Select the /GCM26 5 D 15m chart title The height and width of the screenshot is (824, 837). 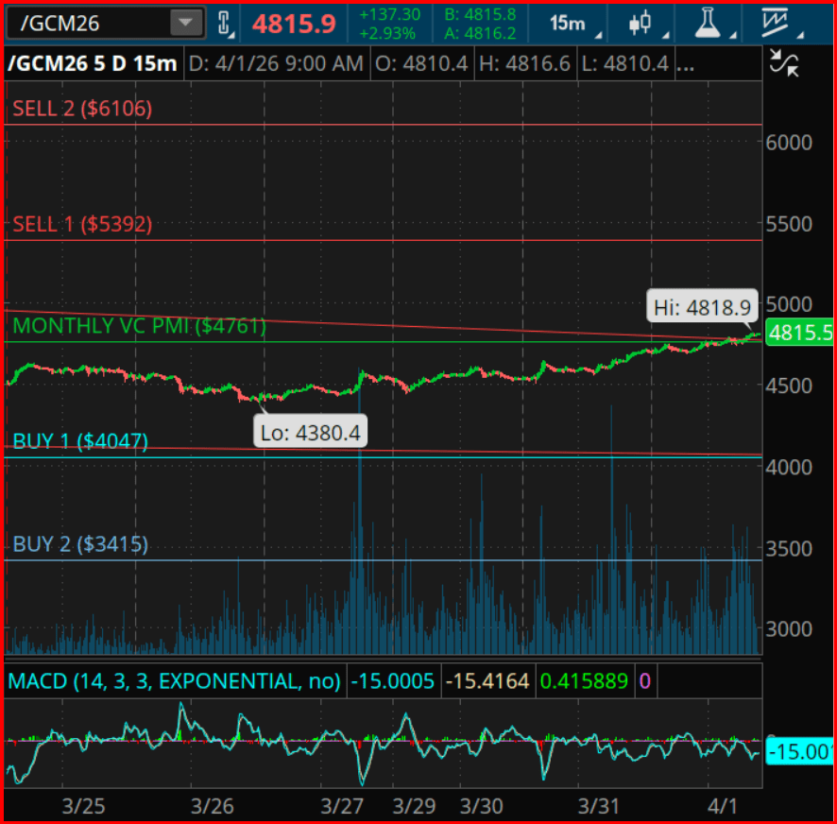[x=92, y=64]
